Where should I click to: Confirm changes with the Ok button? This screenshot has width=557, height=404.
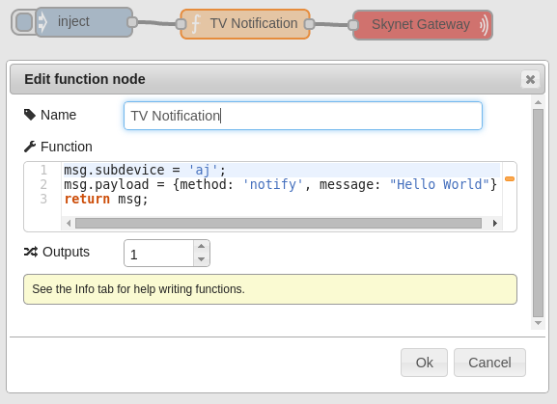[424, 363]
